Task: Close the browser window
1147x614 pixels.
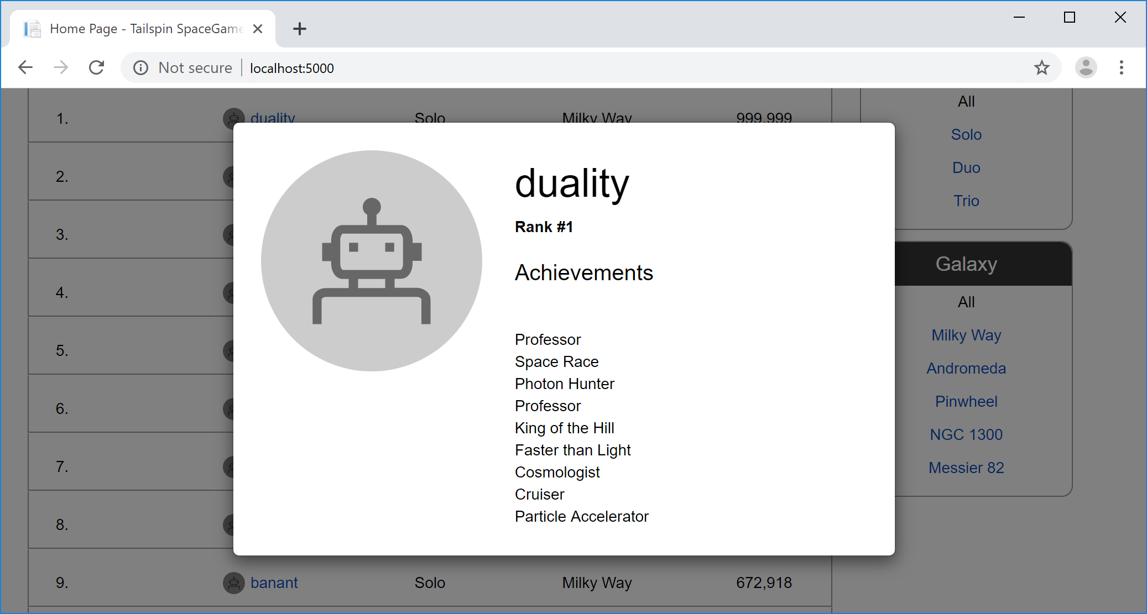Action: (x=1120, y=17)
